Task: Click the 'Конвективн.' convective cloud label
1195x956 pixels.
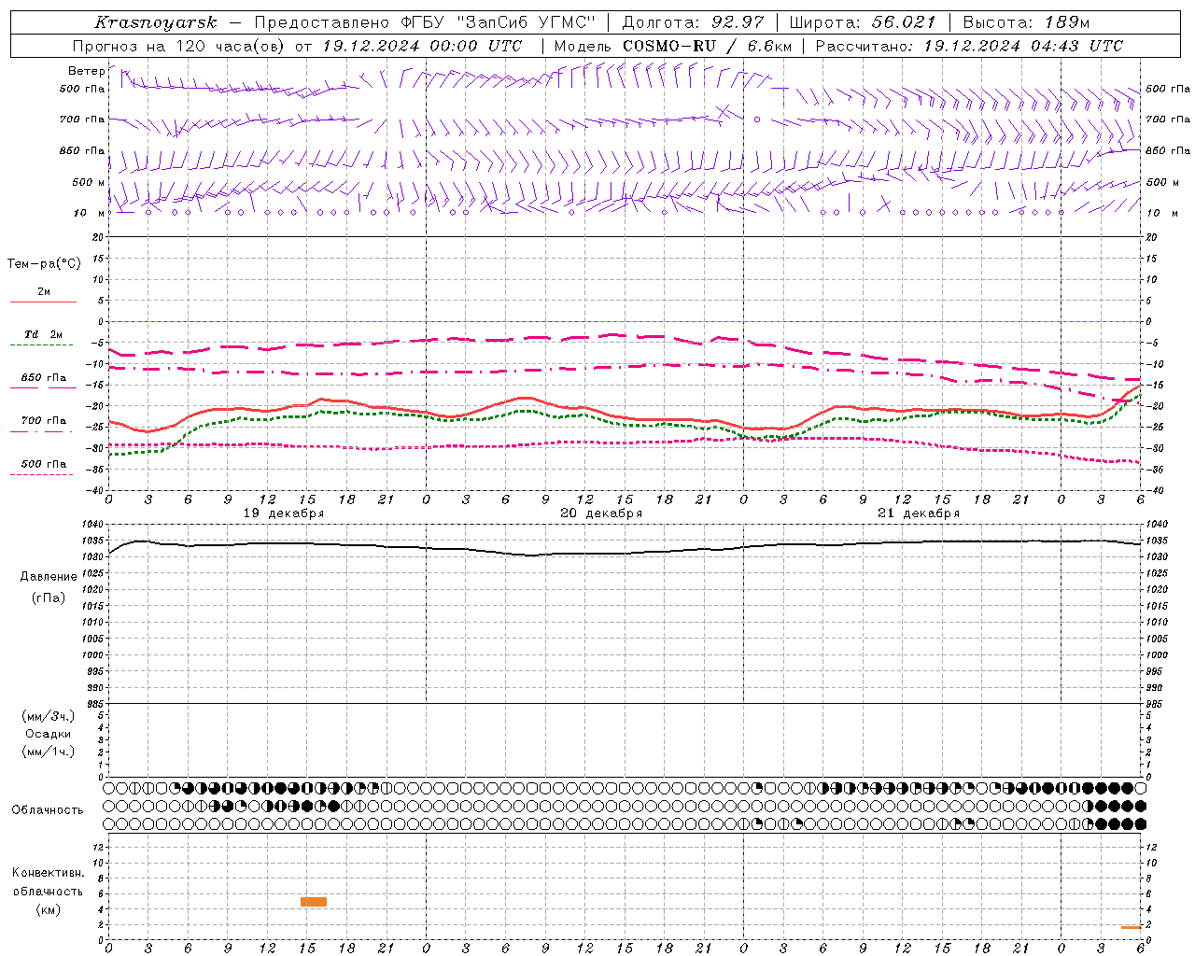Action: (x=48, y=873)
